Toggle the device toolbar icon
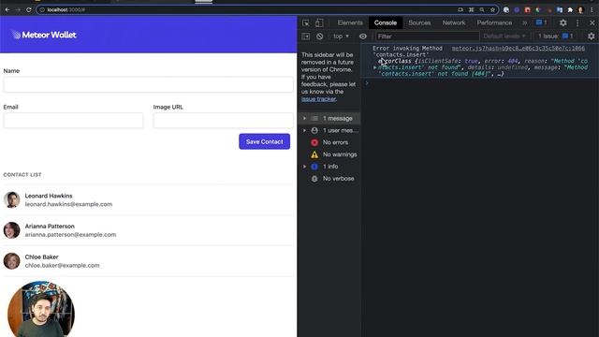Viewport: 599px width, 337px height. pos(319,22)
